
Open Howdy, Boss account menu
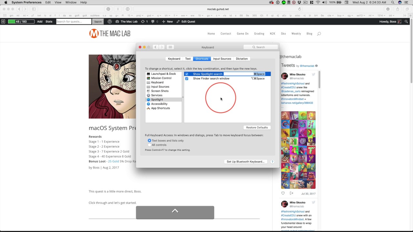tap(390, 22)
